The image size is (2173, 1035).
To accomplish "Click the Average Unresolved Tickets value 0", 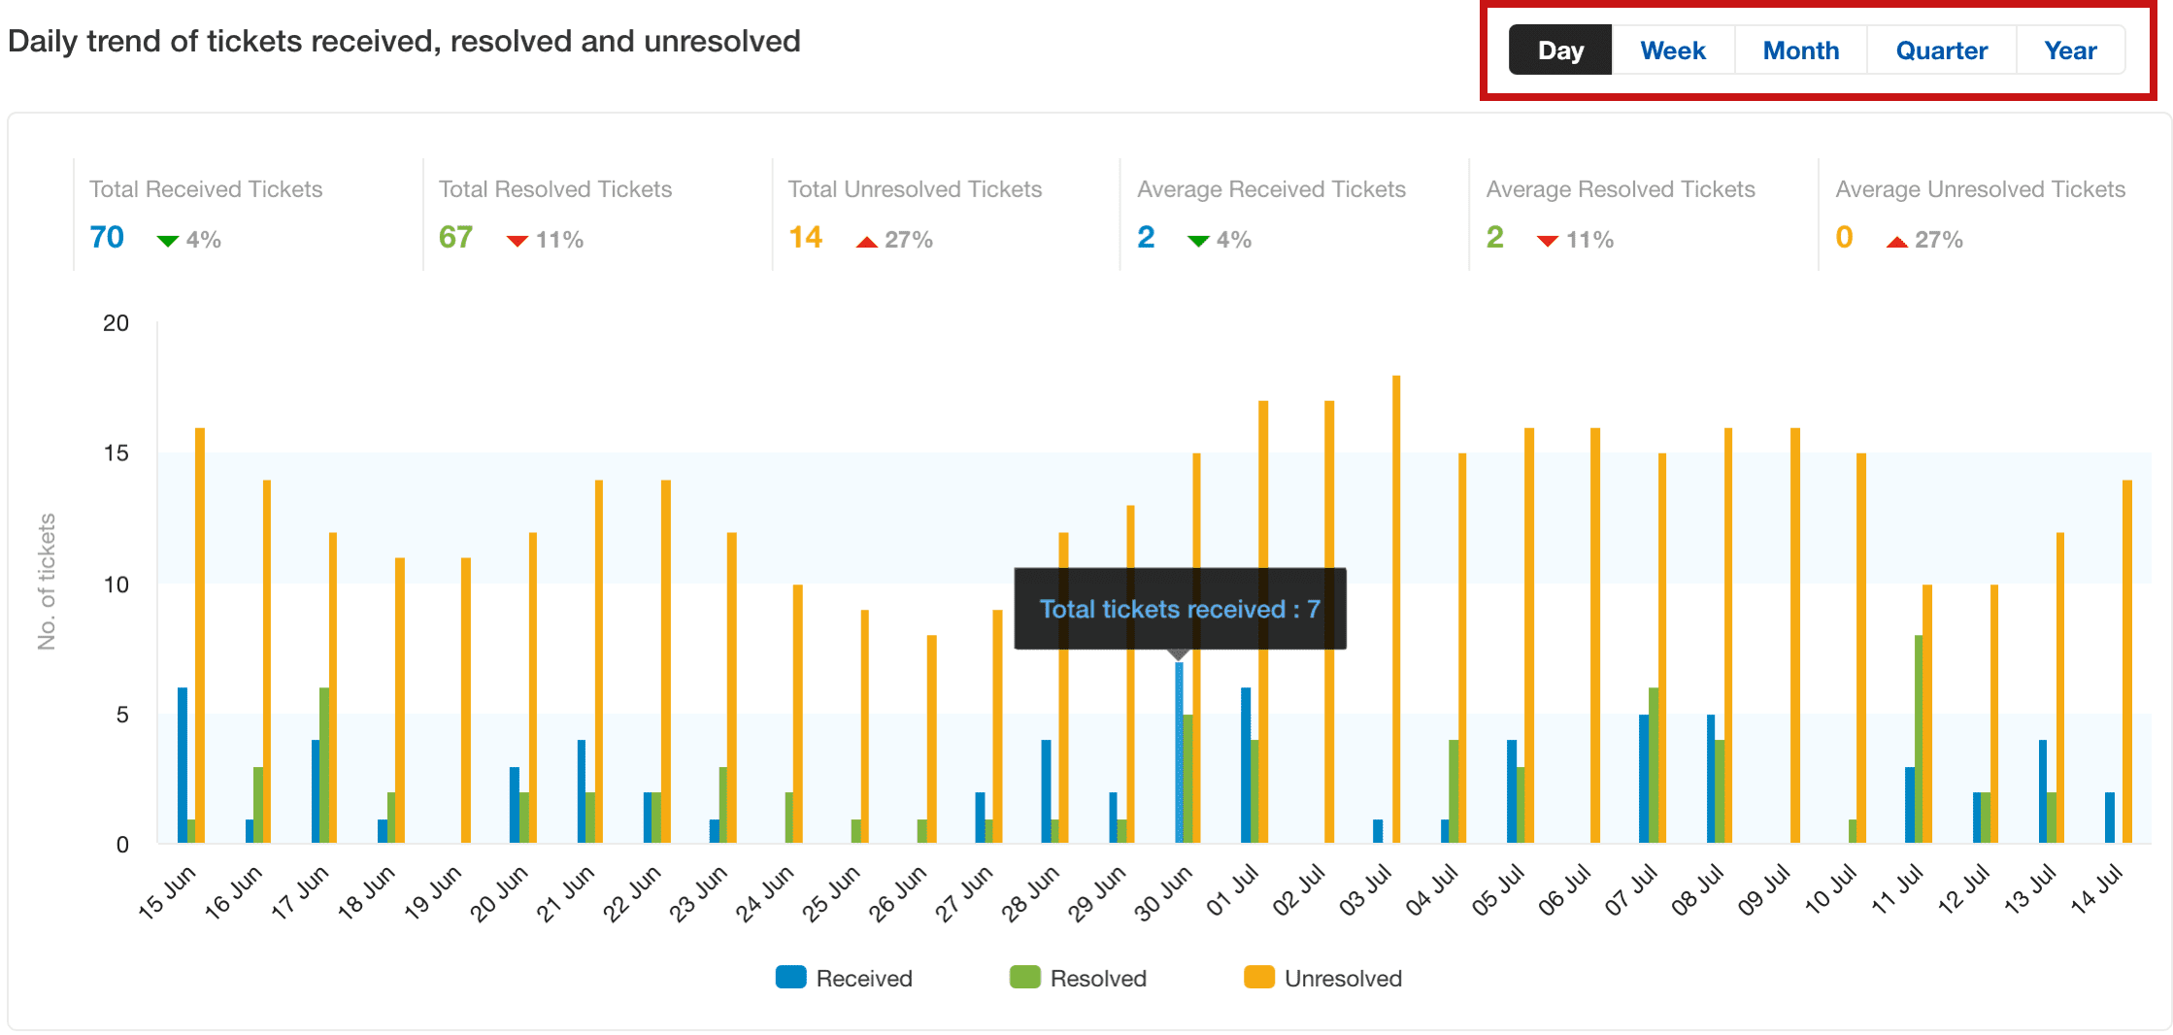I will [1845, 237].
